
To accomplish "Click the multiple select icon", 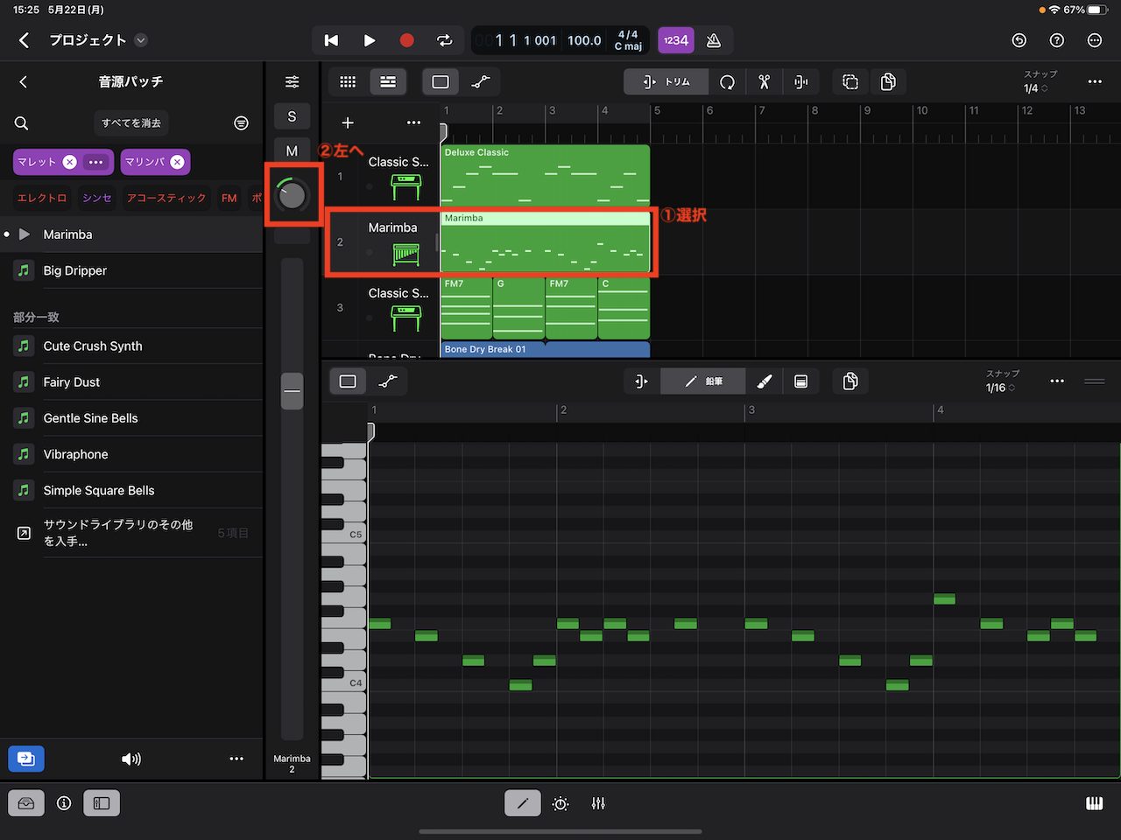I will click(x=850, y=81).
